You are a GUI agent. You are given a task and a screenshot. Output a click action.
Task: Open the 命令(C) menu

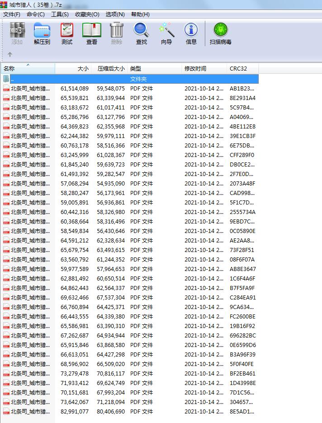(x=36, y=14)
